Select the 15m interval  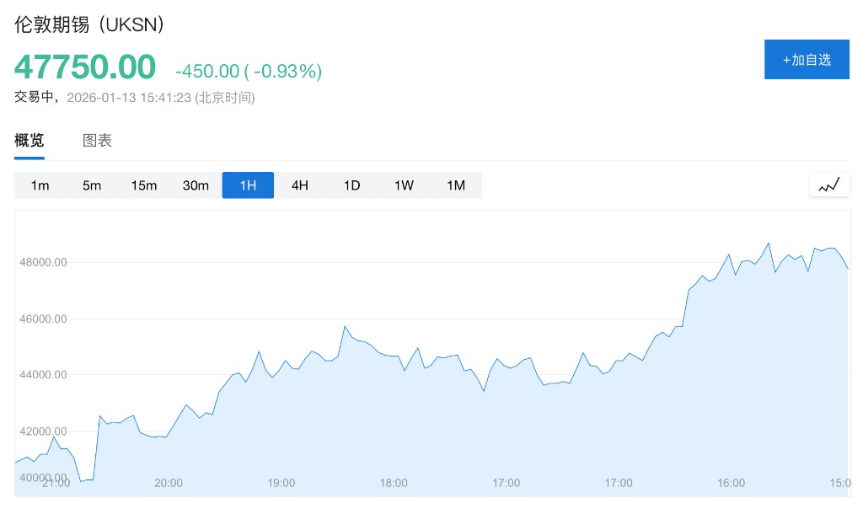coord(144,185)
